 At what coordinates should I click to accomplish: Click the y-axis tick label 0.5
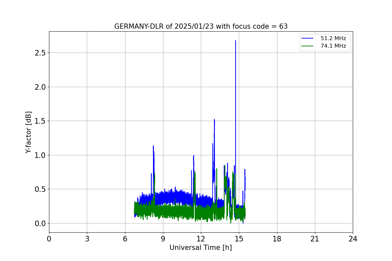[x=41, y=189]
